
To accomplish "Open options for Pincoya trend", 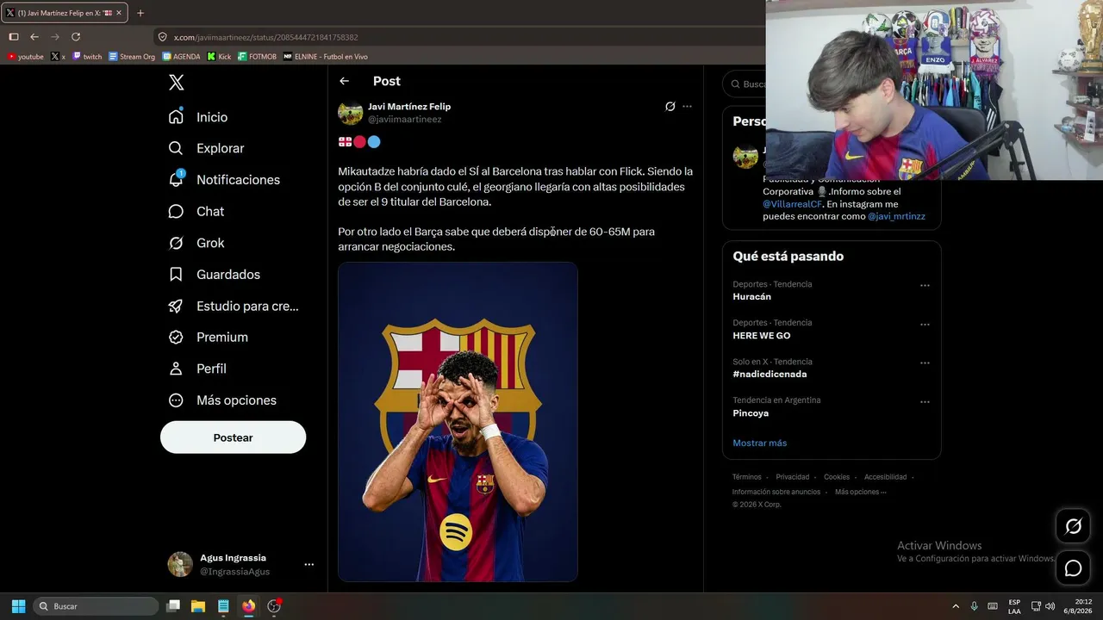I will (925, 401).
